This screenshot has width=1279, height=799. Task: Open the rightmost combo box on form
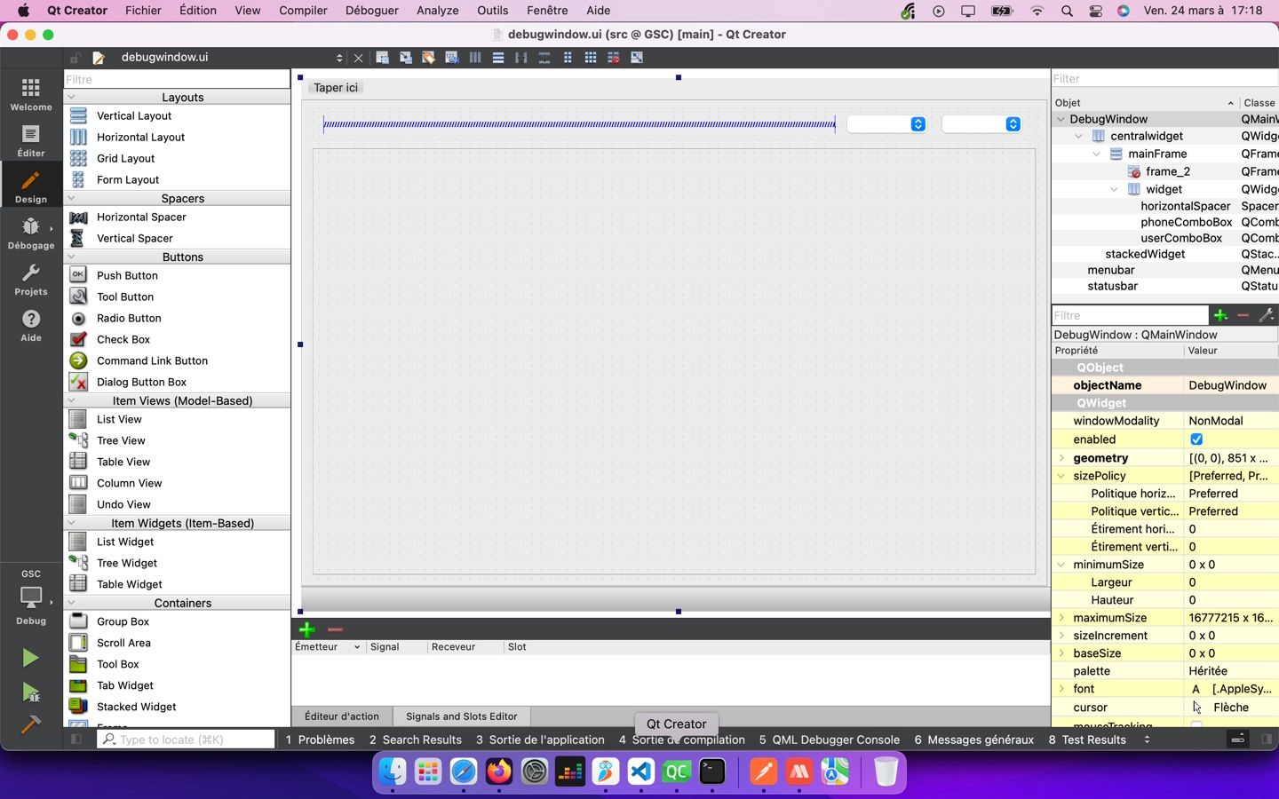(981, 124)
